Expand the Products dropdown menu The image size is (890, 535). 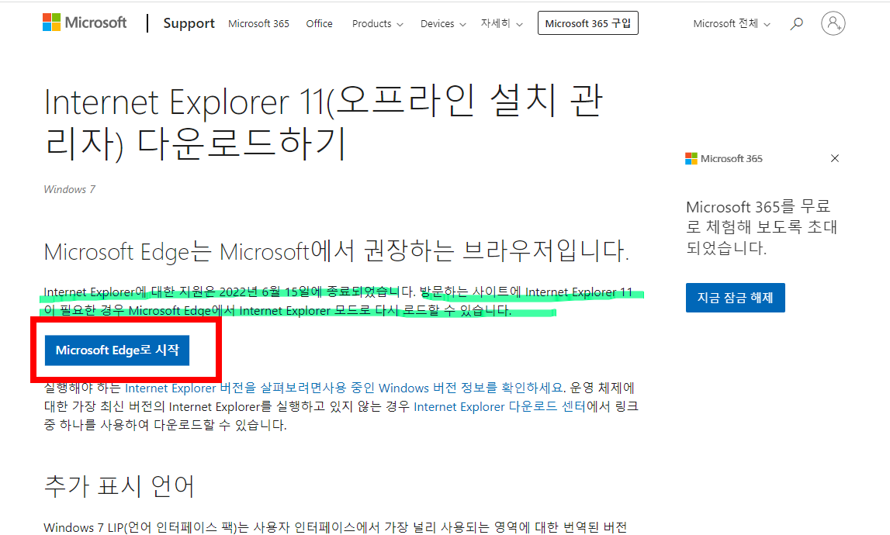pos(377,24)
